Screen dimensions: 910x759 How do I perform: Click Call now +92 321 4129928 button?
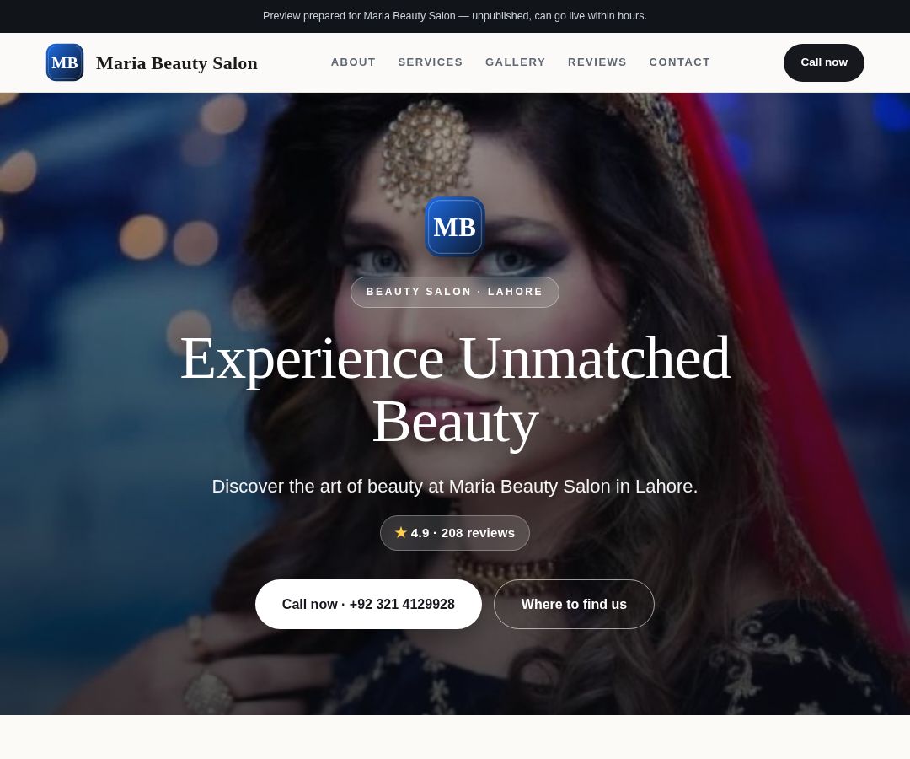point(368,604)
